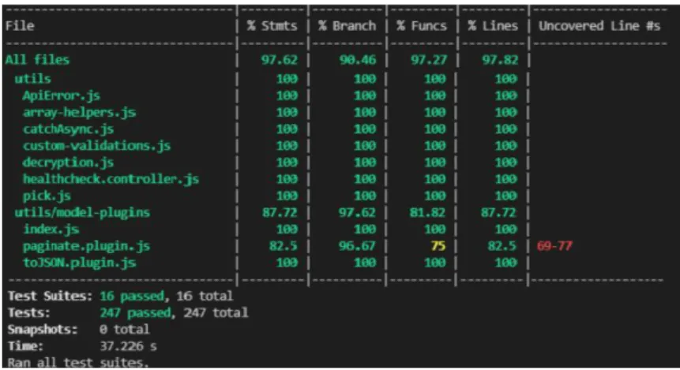Click the 247 passed tests text

click(x=135, y=313)
